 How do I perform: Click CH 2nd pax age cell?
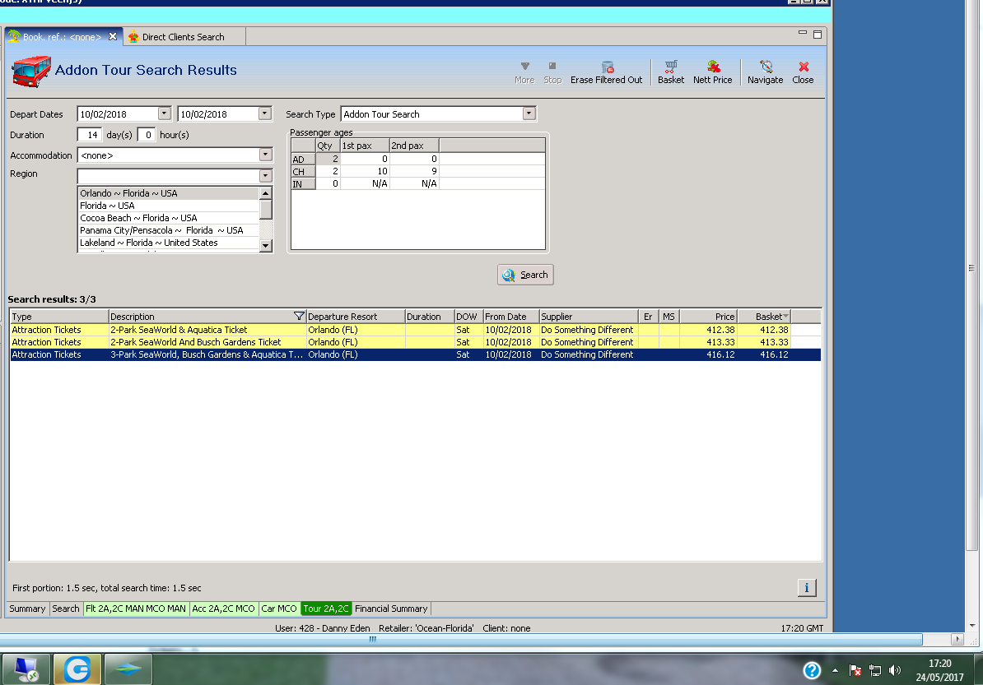414,171
